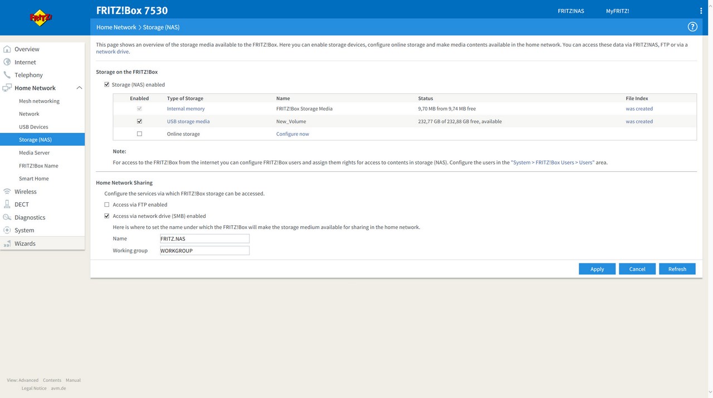Click the Cancel button
Viewport: 713px width, 398px height.
coord(637,268)
